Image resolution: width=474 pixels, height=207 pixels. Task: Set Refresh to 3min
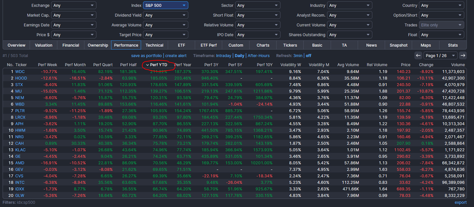pyautogui.click(x=298, y=56)
